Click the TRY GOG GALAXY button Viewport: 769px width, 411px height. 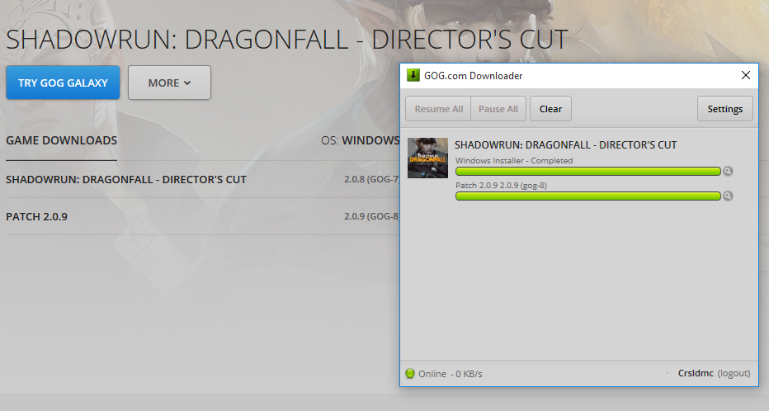(63, 83)
